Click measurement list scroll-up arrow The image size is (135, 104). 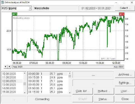pos(70,73)
